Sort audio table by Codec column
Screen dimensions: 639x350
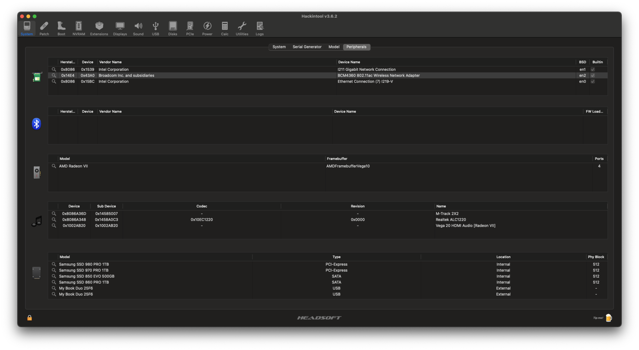[x=202, y=206]
